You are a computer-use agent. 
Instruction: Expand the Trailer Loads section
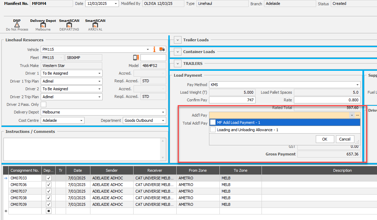pyautogui.click(x=178, y=40)
